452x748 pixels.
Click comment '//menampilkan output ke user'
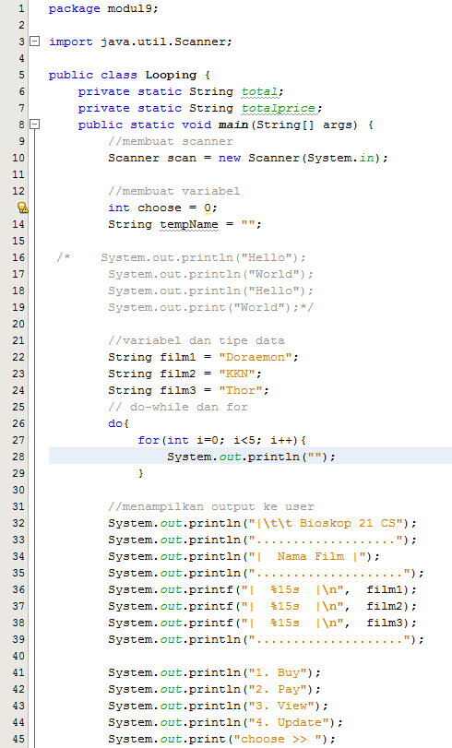[211, 506]
